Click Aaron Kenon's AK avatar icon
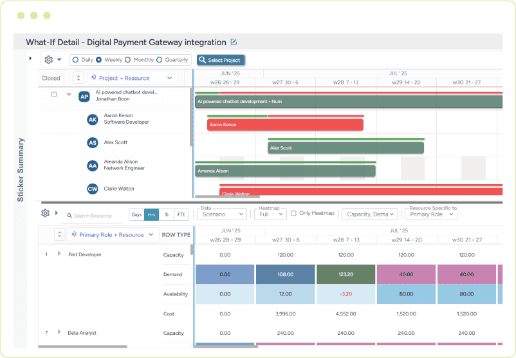 click(x=93, y=119)
